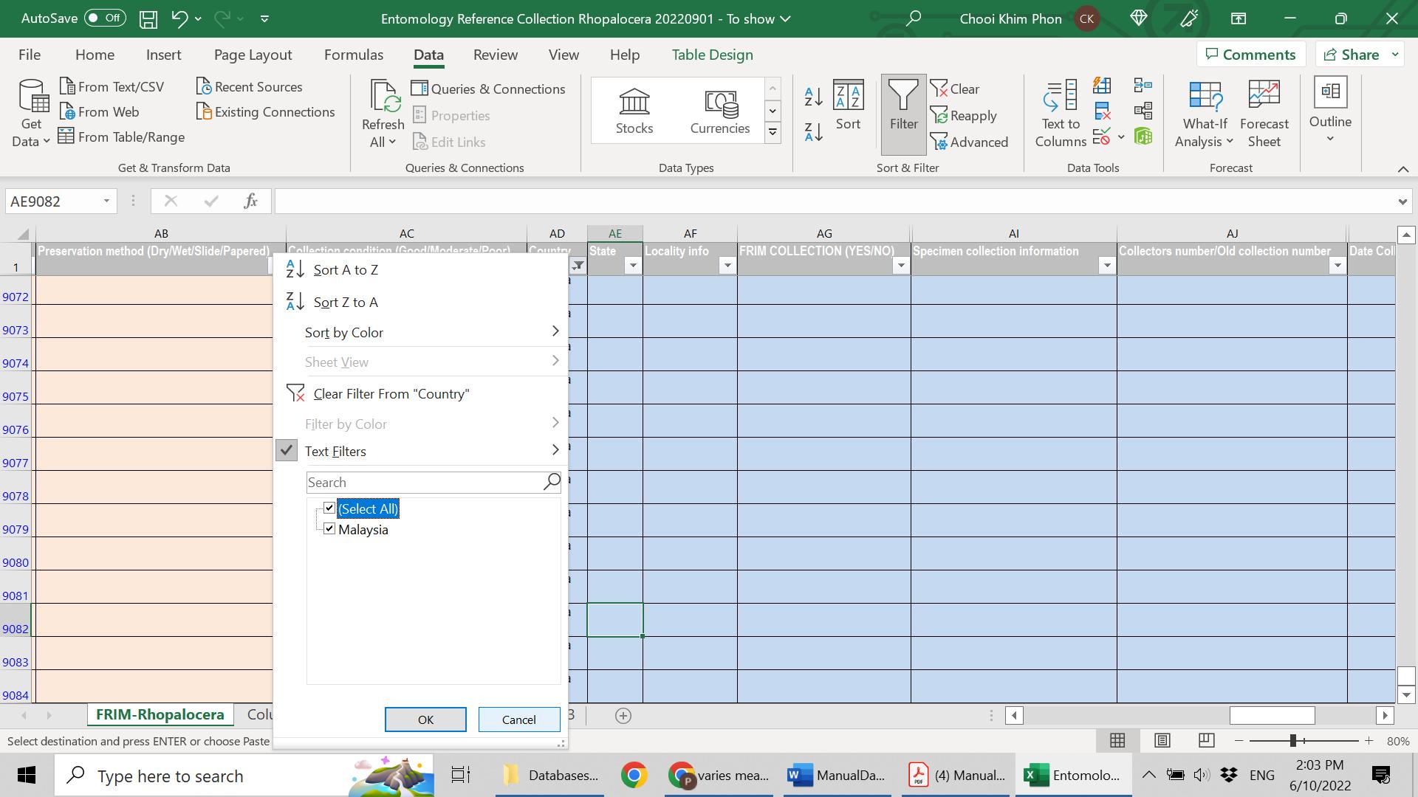1418x797 pixels.
Task: Open the Forecast Sheet tool
Action: tap(1264, 113)
